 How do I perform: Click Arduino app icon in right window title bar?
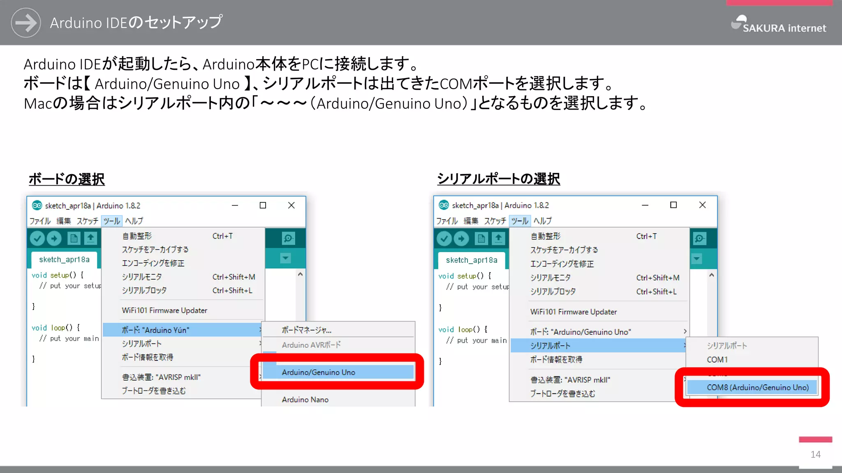444,205
